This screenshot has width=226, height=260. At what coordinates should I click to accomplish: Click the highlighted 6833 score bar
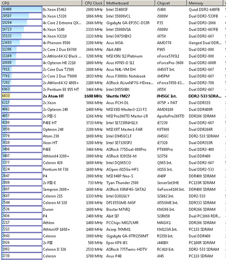pyautogui.click(x=22, y=96)
